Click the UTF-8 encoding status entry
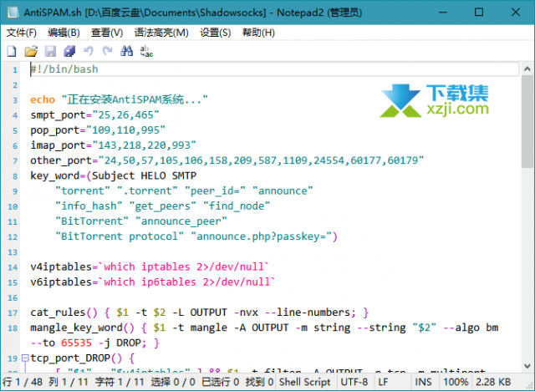The height and width of the screenshot is (391, 535). click(x=354, y=382)
